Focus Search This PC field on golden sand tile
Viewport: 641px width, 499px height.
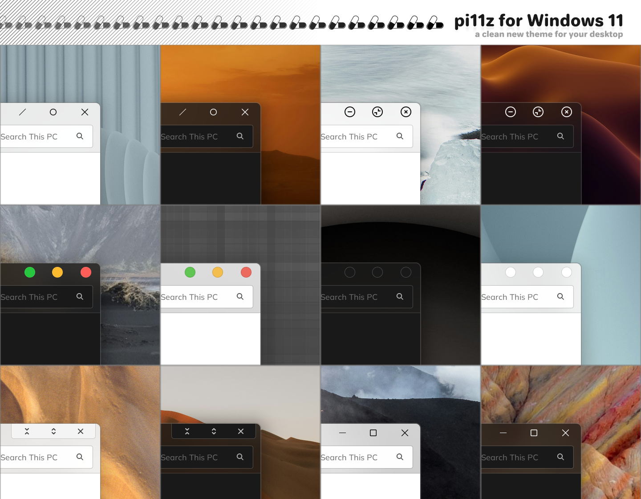[x=46, y=457]
